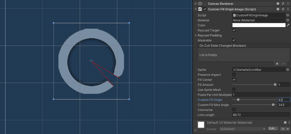Open object picker for Sprite field
This screenshot has height=134, width=291.
288,70
